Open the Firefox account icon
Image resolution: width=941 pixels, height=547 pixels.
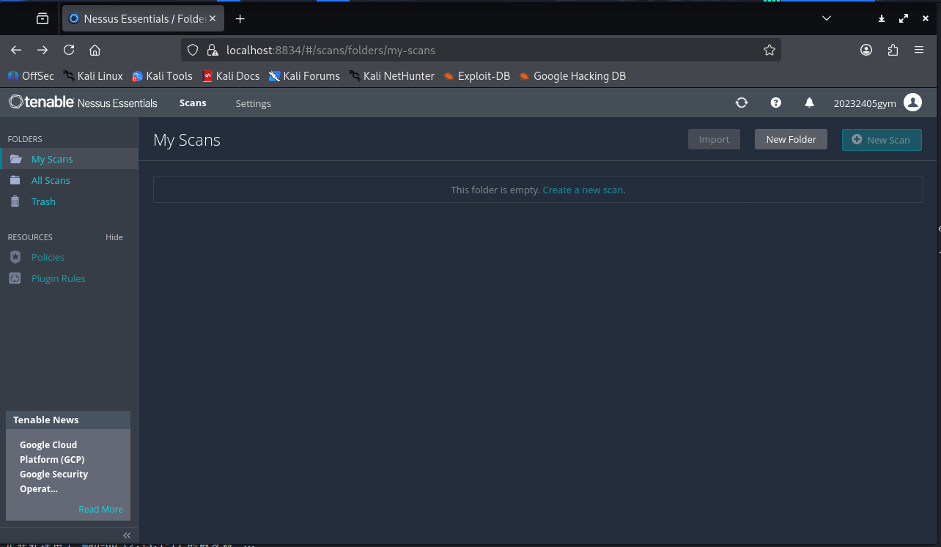(x=866, y=50)
